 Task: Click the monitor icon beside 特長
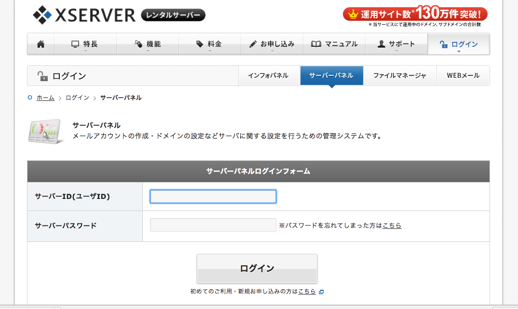(x=75, y=44)
